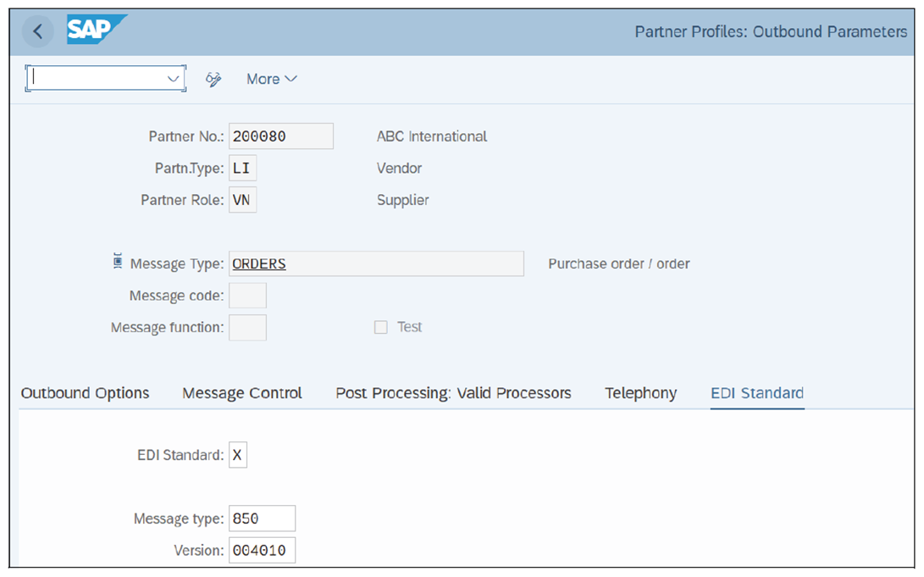
Task: Select the Post Processing: Valid Processors tab
Action: coord(452,392)
